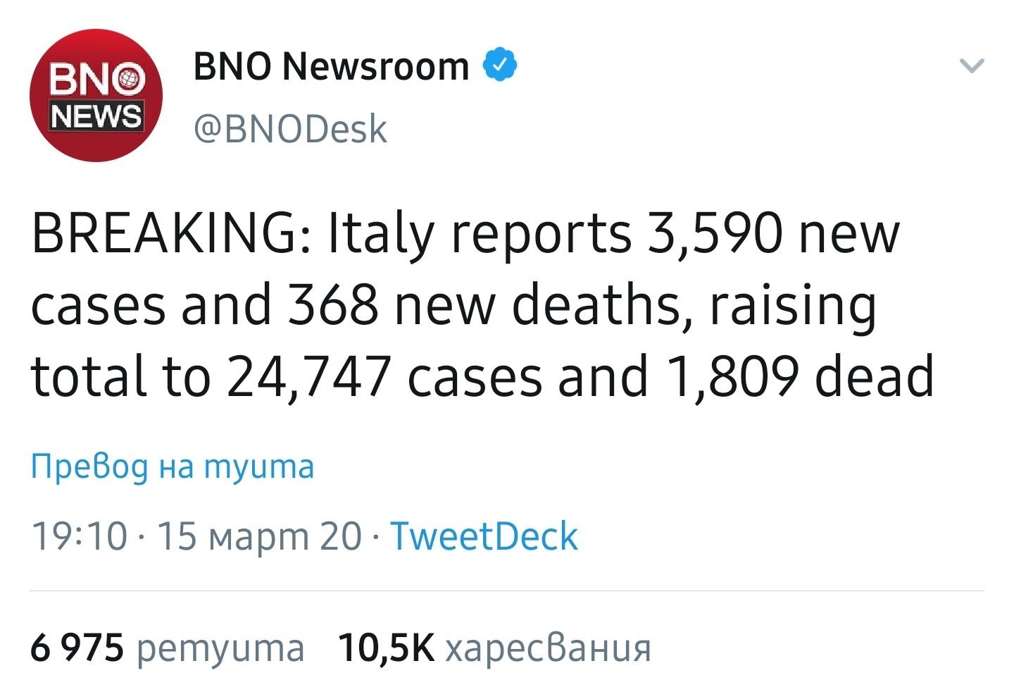Image resolution: width=1014 pixels, height=692 pixels.
Task: Click the 6 975 retweet count
Action: tap(77, 648)
